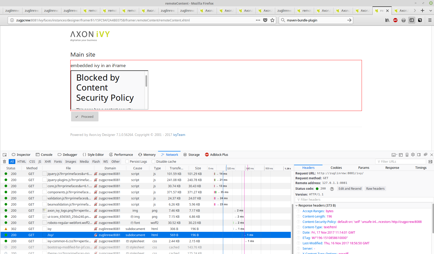Toggle HTML request filter

[22, 162]
